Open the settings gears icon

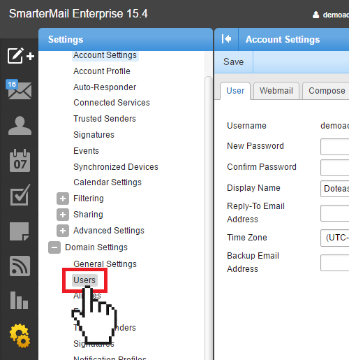pyautogui.click(x=20, y=336)
